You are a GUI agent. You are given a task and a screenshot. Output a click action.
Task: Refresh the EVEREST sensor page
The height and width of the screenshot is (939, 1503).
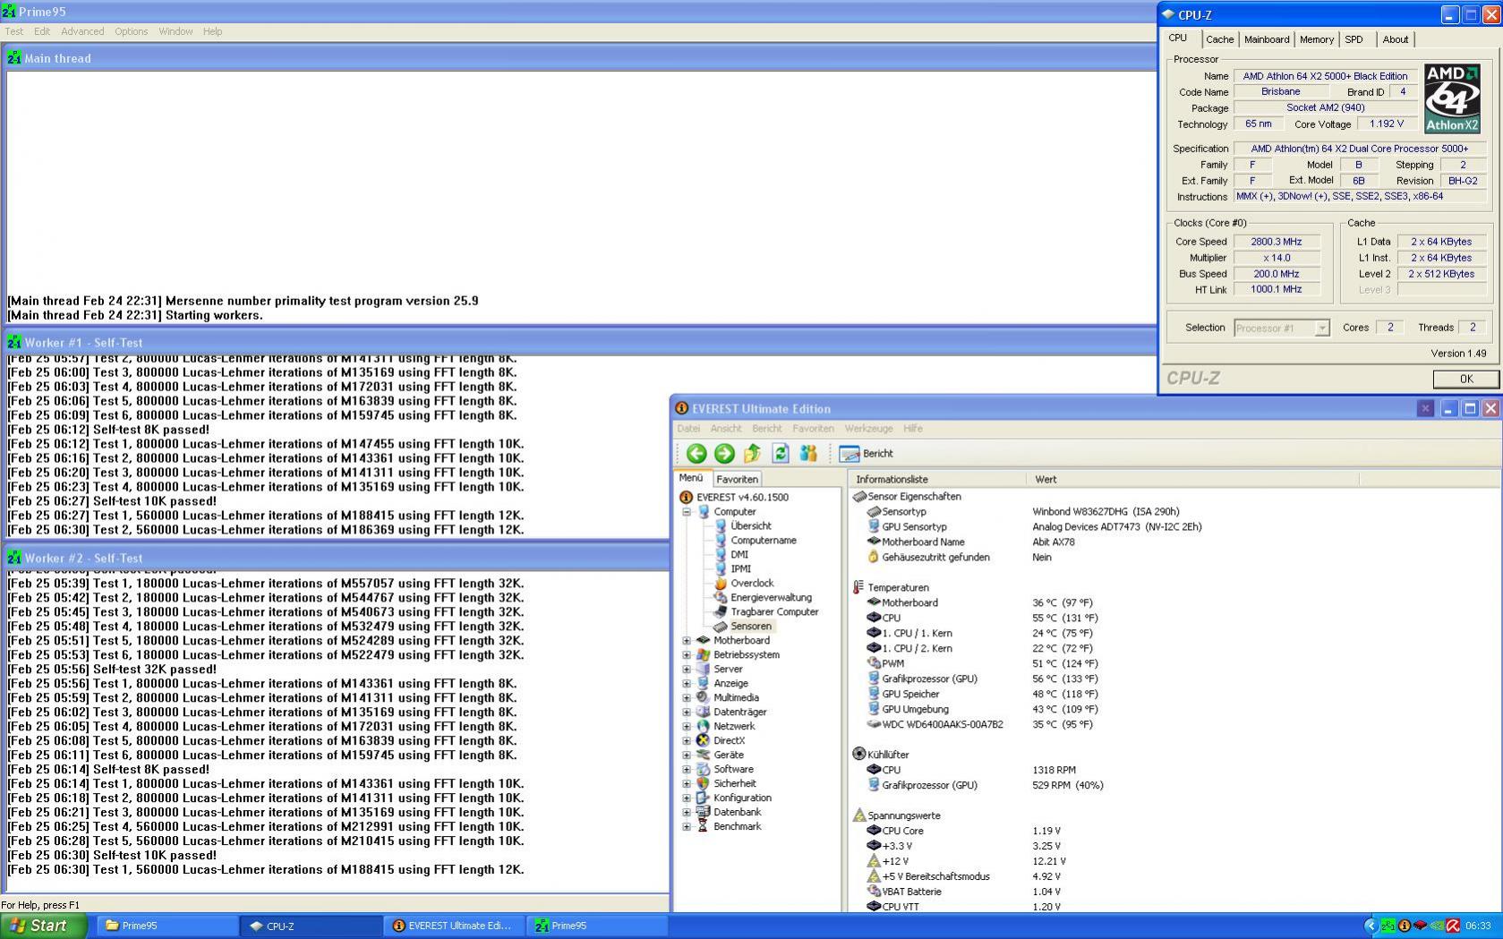point(780,454)
